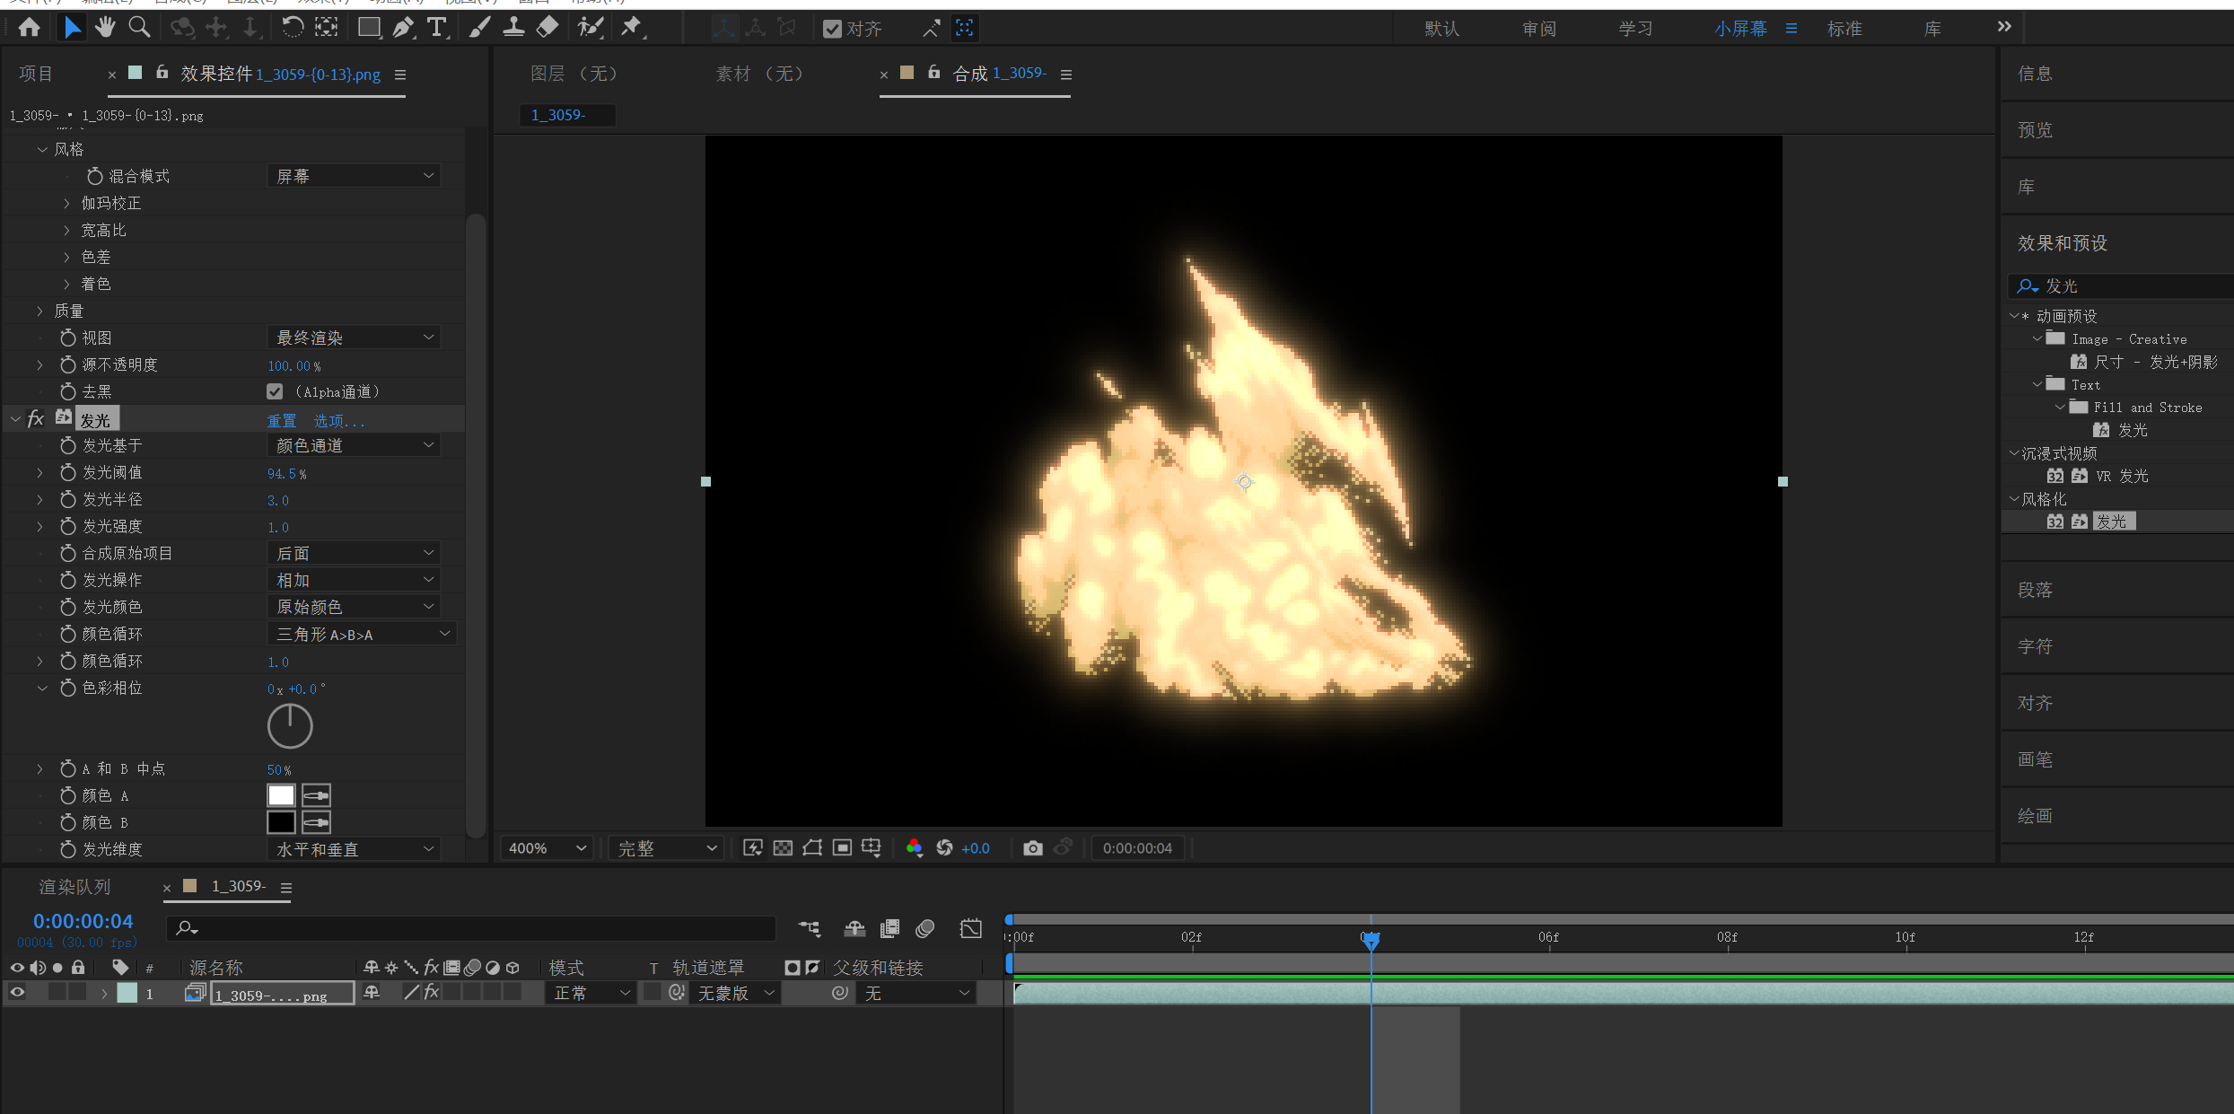Select the Brush tool

tap(479, 28)
